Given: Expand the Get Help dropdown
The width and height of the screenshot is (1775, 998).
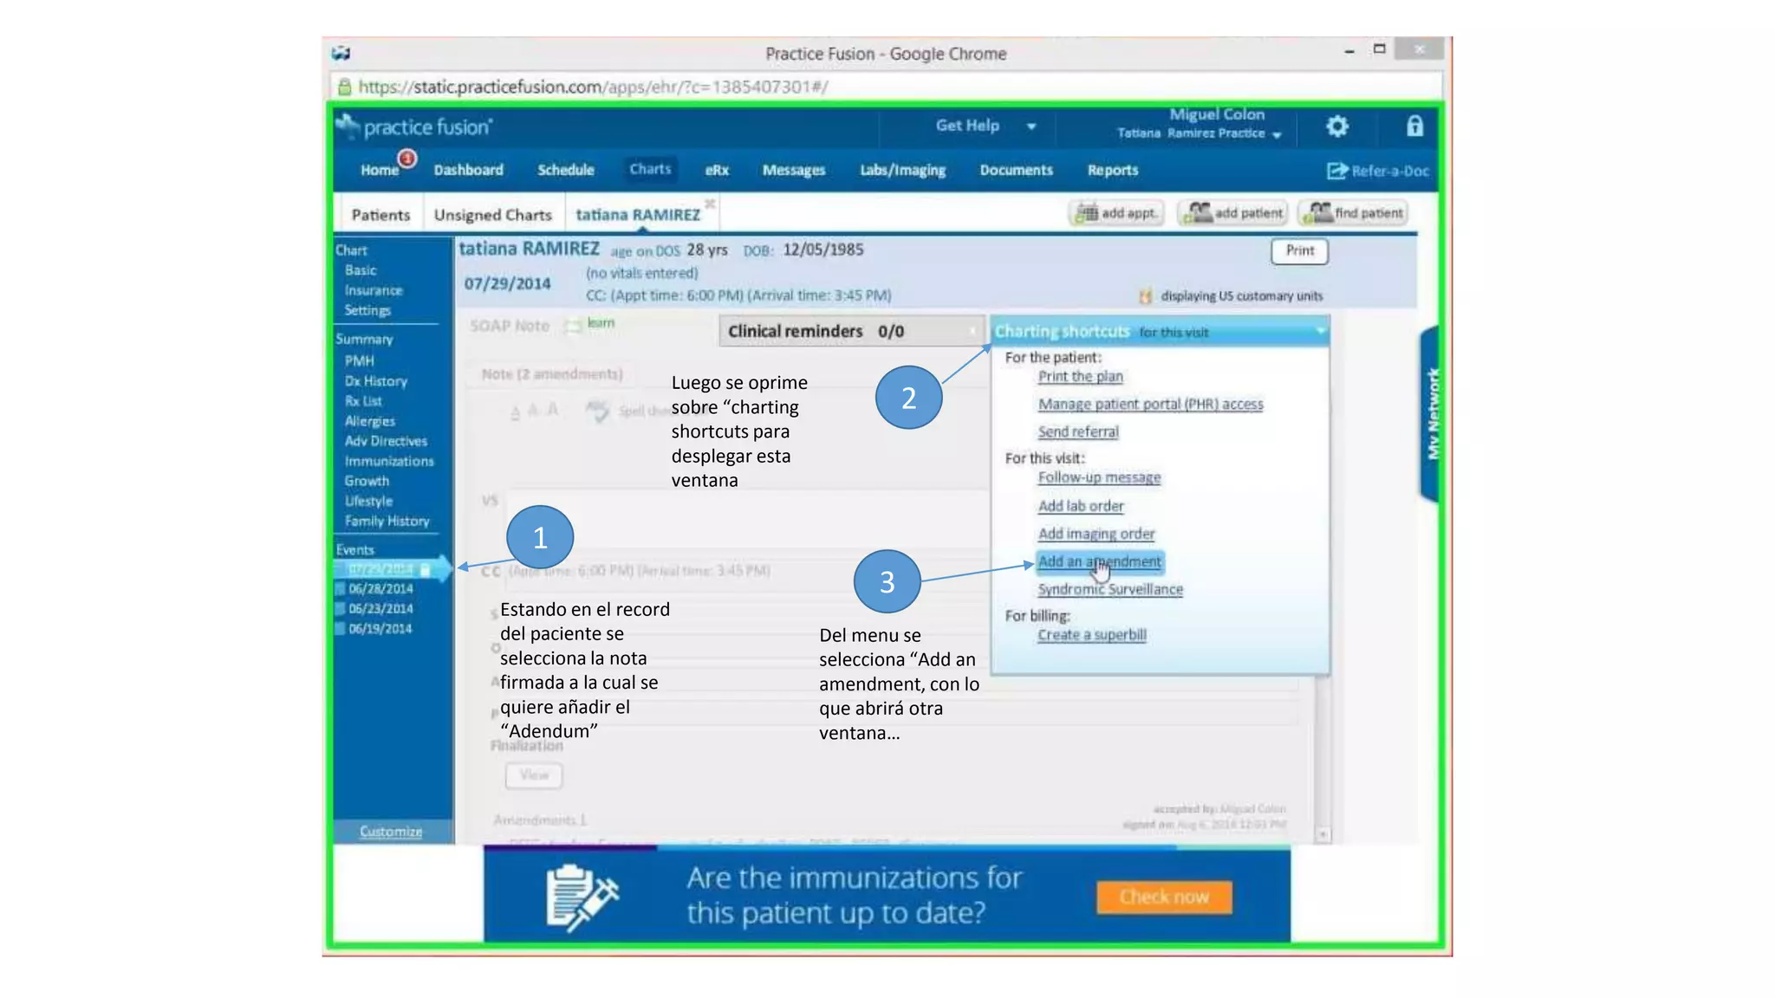Looking at the screenshot, I should (1031, 126).
